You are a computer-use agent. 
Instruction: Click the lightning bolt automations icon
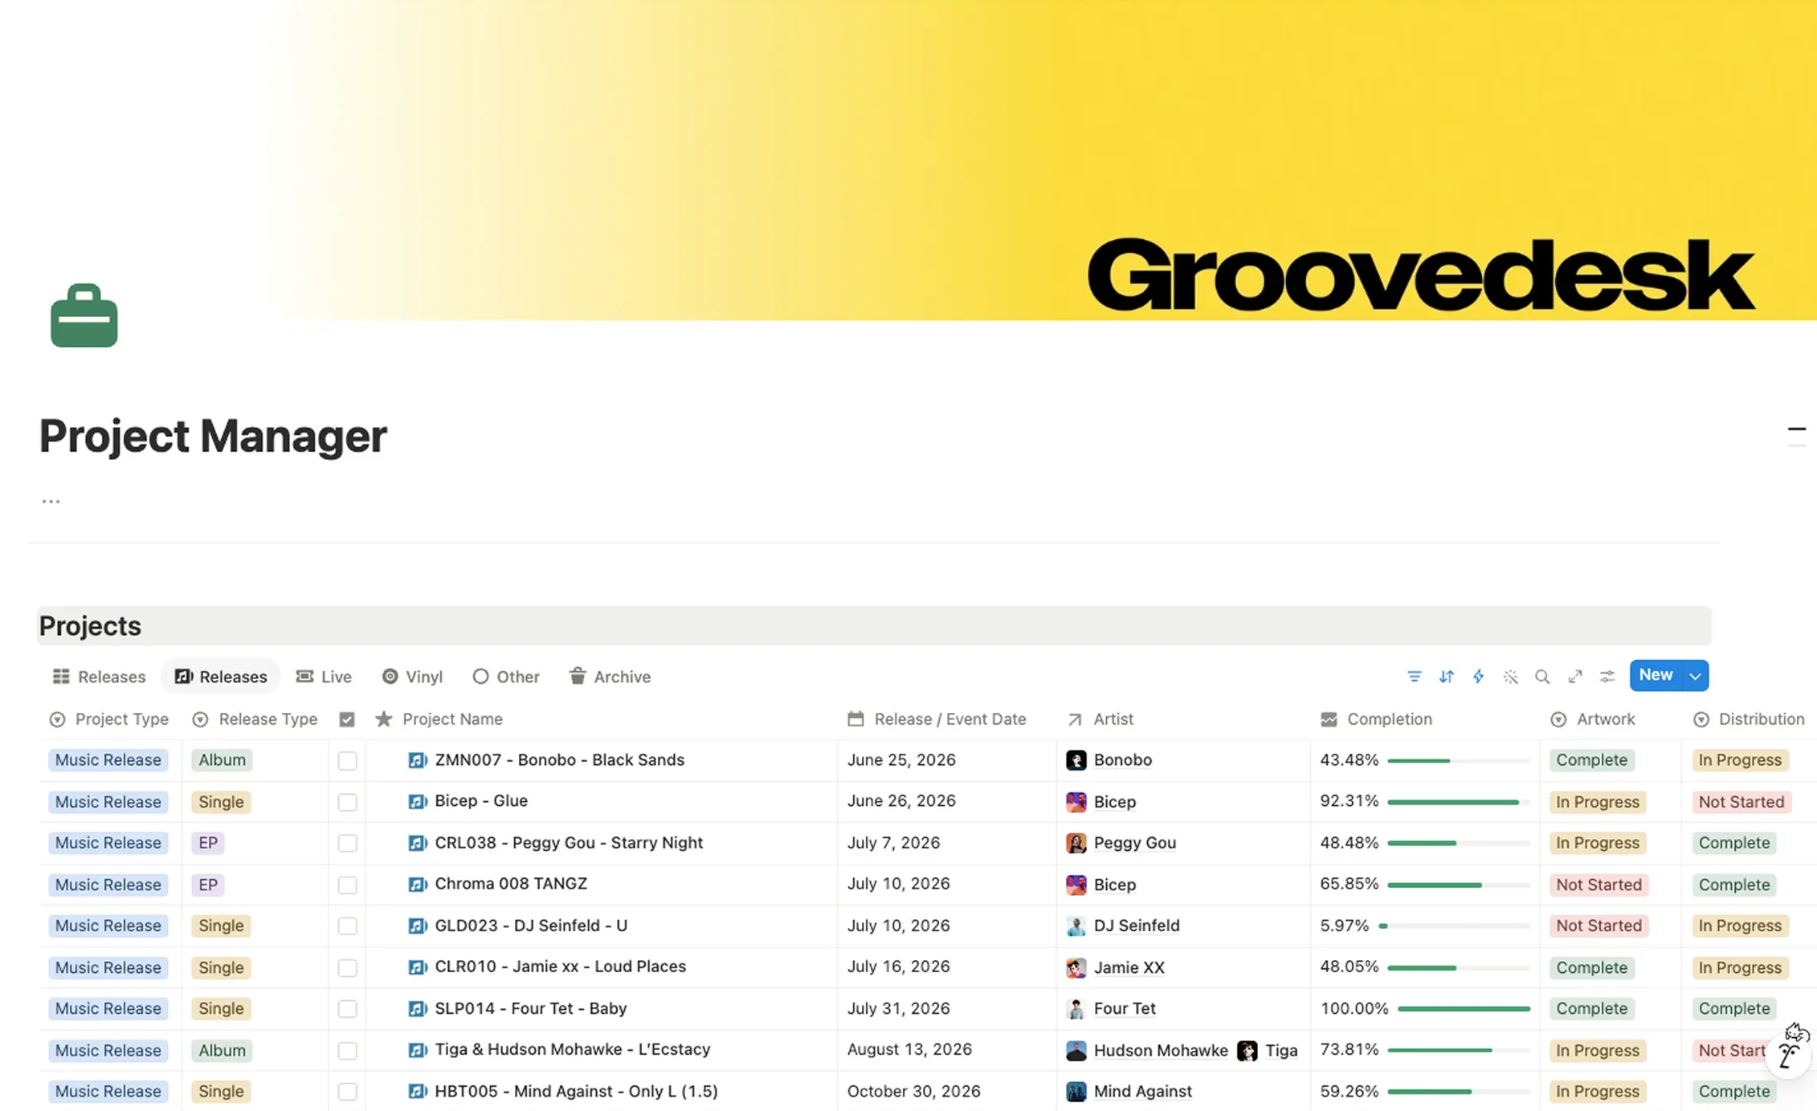click(1478, 677)
